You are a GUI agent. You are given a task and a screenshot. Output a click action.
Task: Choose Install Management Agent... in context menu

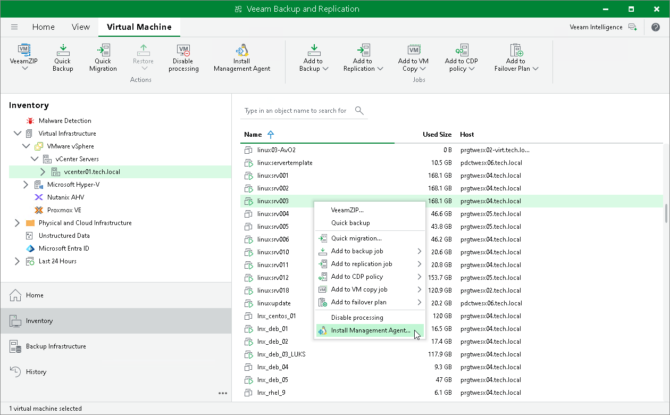[370, 330]
